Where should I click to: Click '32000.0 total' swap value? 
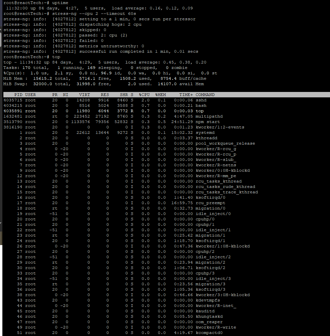[51, 84]
